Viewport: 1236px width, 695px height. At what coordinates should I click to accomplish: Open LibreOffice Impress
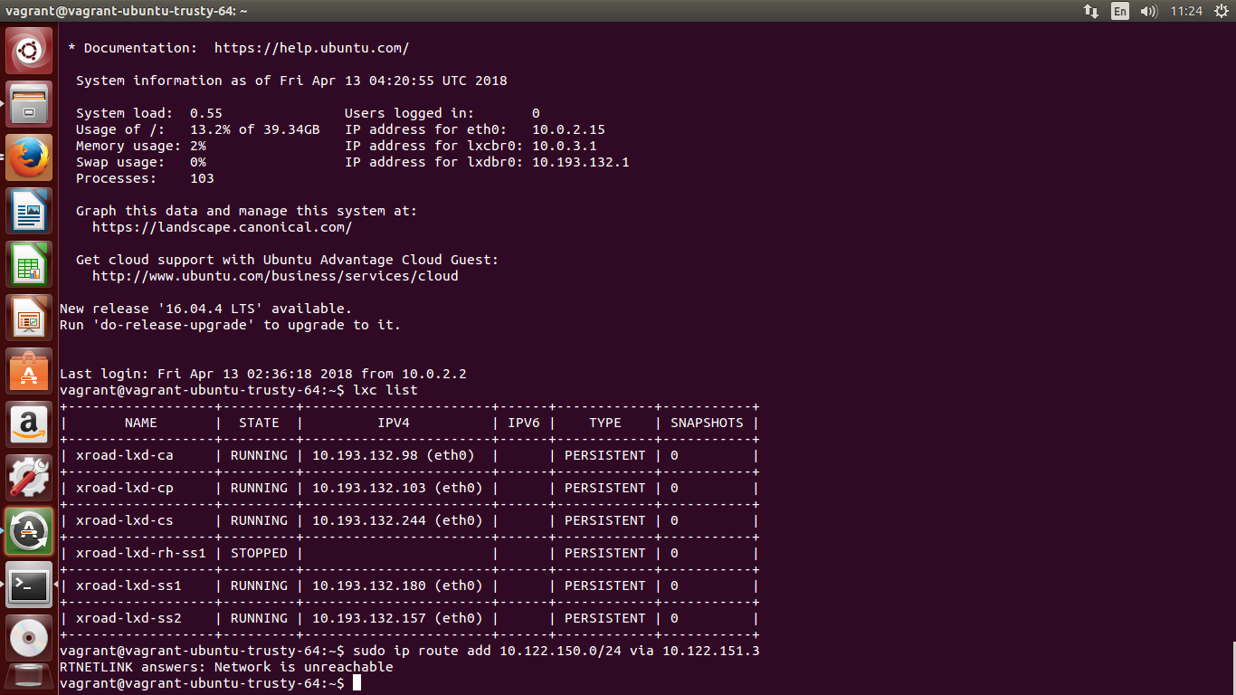pyautogui.click(x=29, y=318)
